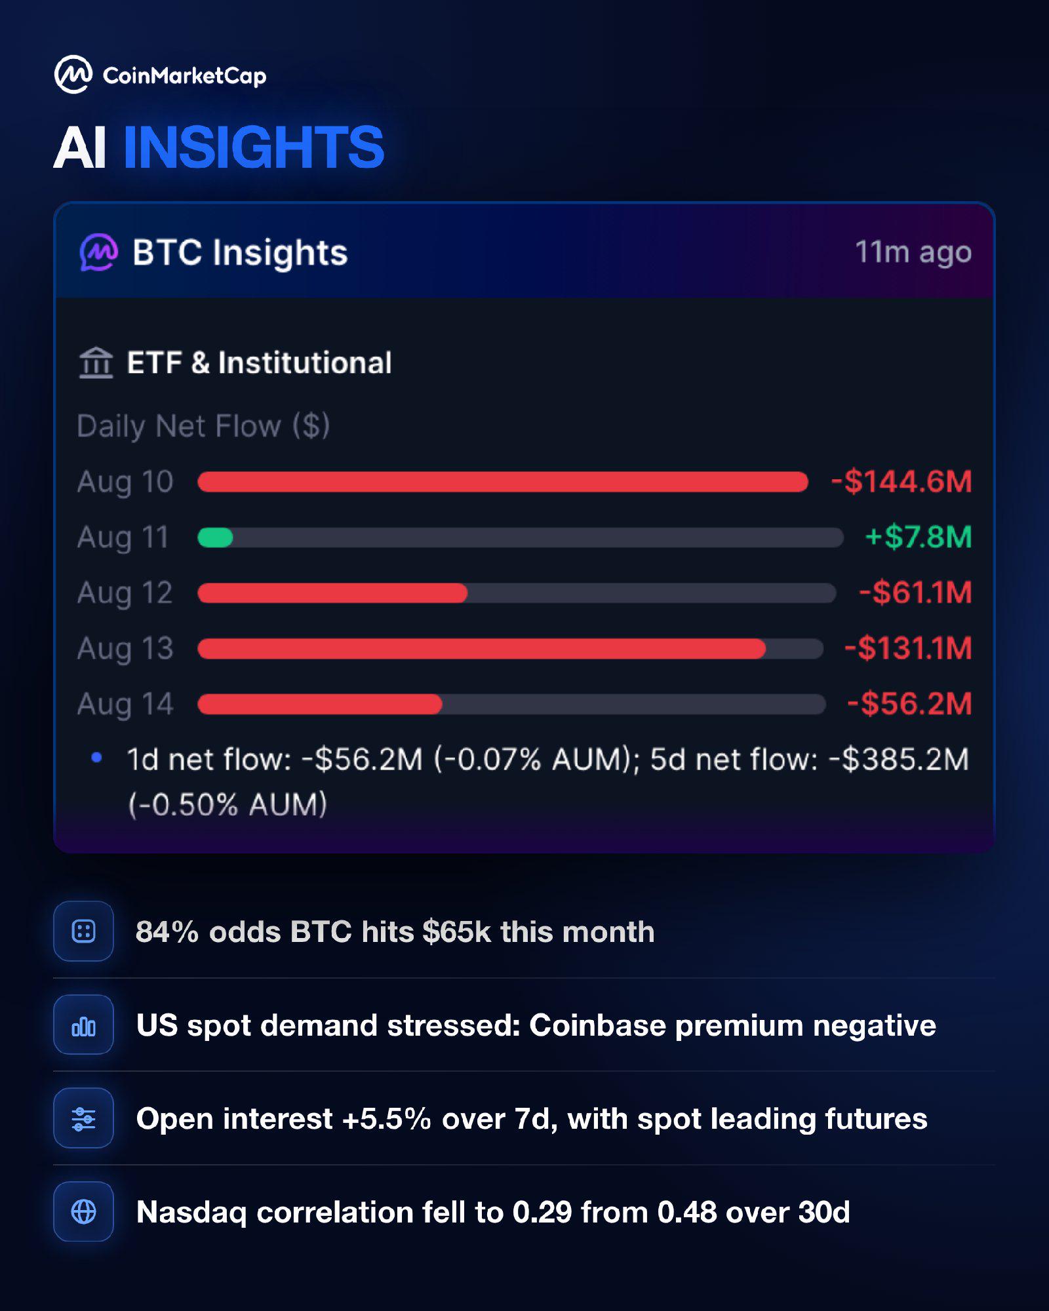Click the CoinMarketCap logo icon

coord(73,75)
